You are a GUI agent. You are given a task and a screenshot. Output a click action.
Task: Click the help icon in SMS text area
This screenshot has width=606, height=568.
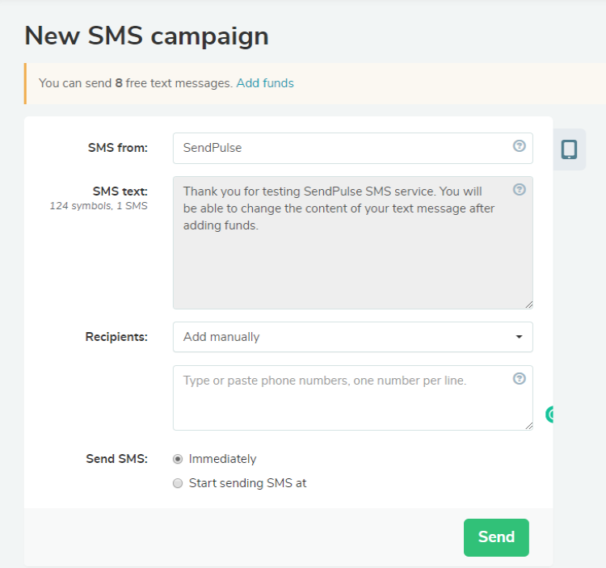tap(519, 190)
